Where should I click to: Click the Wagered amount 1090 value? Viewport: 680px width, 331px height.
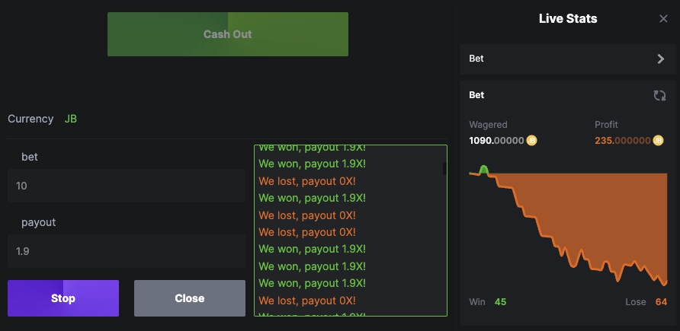(x=497, y=140)
